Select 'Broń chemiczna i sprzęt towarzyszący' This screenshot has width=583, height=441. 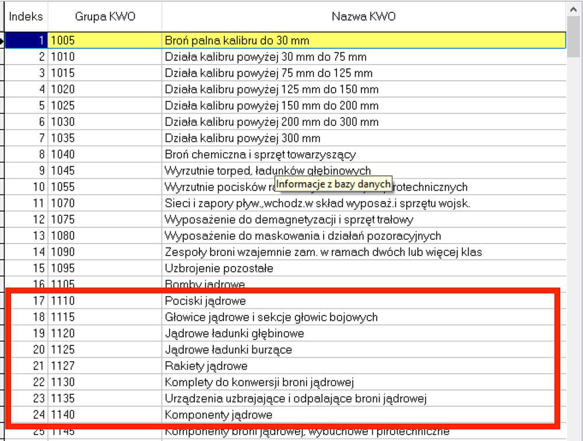tap(286, 155)
